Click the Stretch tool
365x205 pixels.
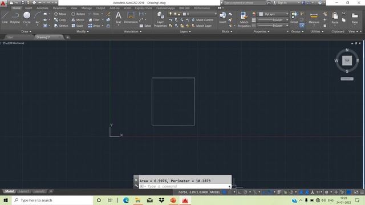pos(61,26)
